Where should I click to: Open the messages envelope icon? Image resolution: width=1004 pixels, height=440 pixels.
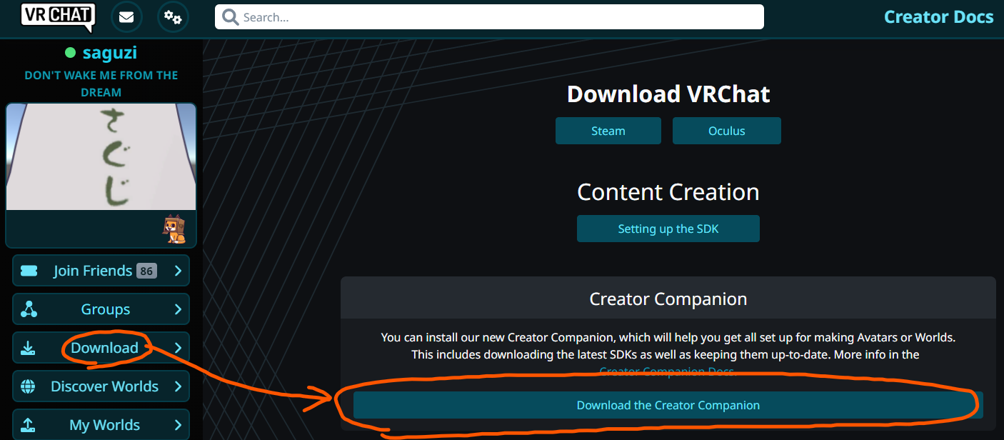pos(126,17)
